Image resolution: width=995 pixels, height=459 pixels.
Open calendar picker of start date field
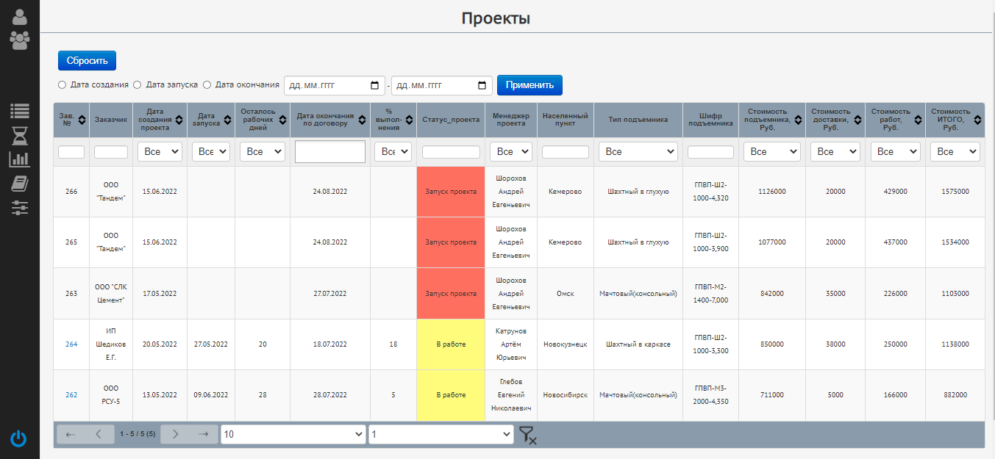pos(374,85)
